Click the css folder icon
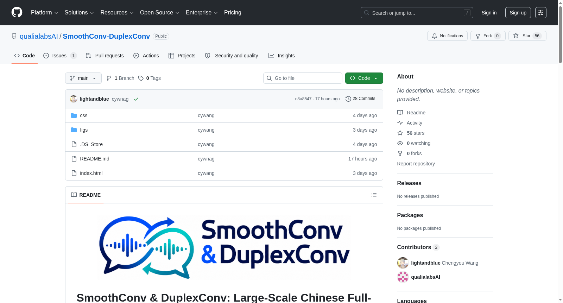The image size is (563, 303). coord(74,115)
